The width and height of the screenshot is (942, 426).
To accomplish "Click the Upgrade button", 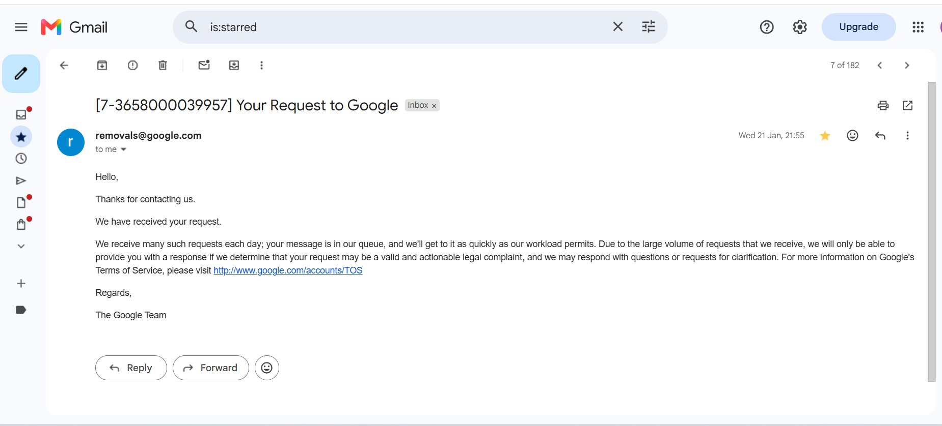I will tap(858, 27).
